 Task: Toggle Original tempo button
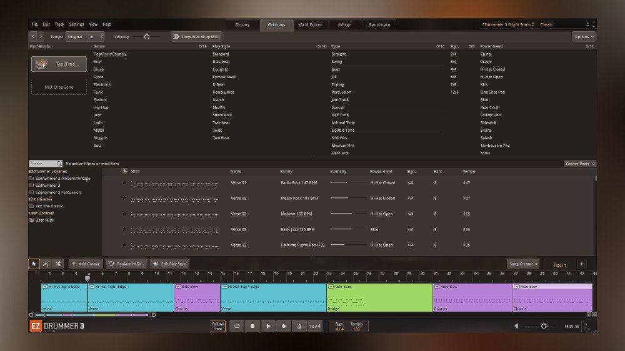75,37
